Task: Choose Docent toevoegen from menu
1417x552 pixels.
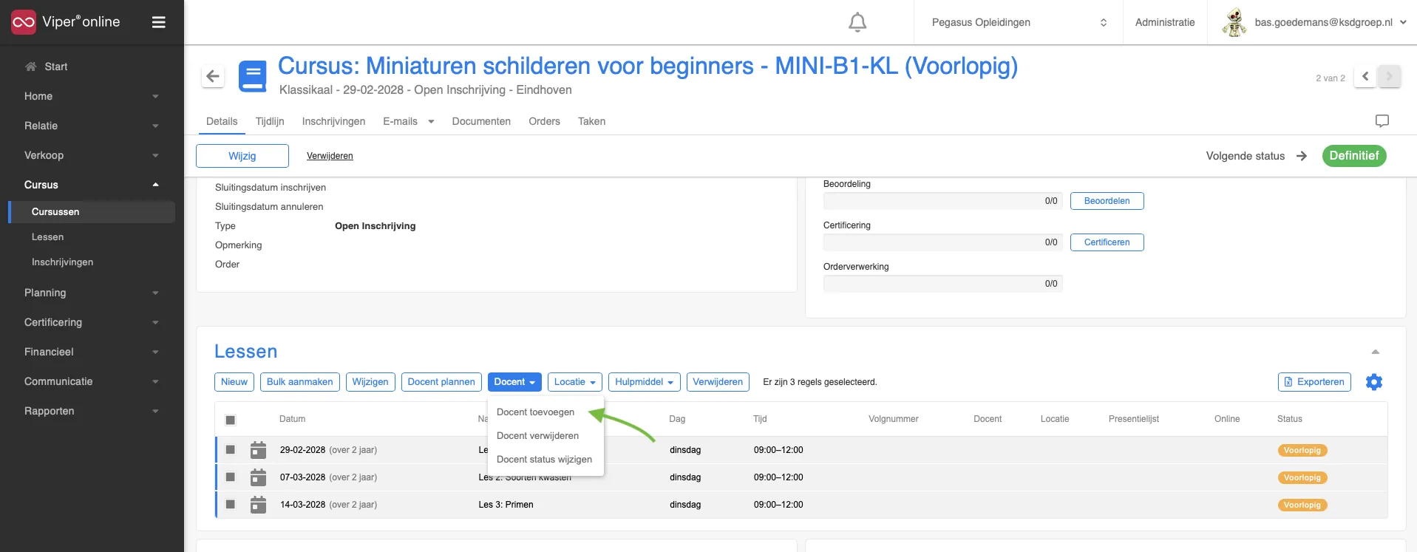Action: 535,412
